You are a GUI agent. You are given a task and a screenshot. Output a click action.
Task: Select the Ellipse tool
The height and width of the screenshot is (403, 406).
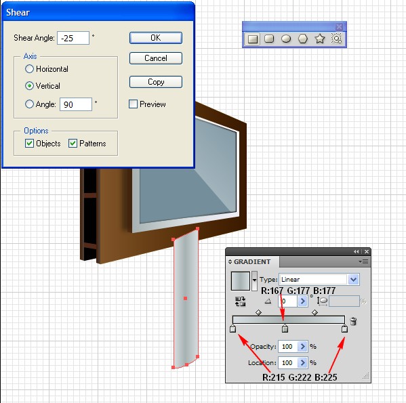286,39
